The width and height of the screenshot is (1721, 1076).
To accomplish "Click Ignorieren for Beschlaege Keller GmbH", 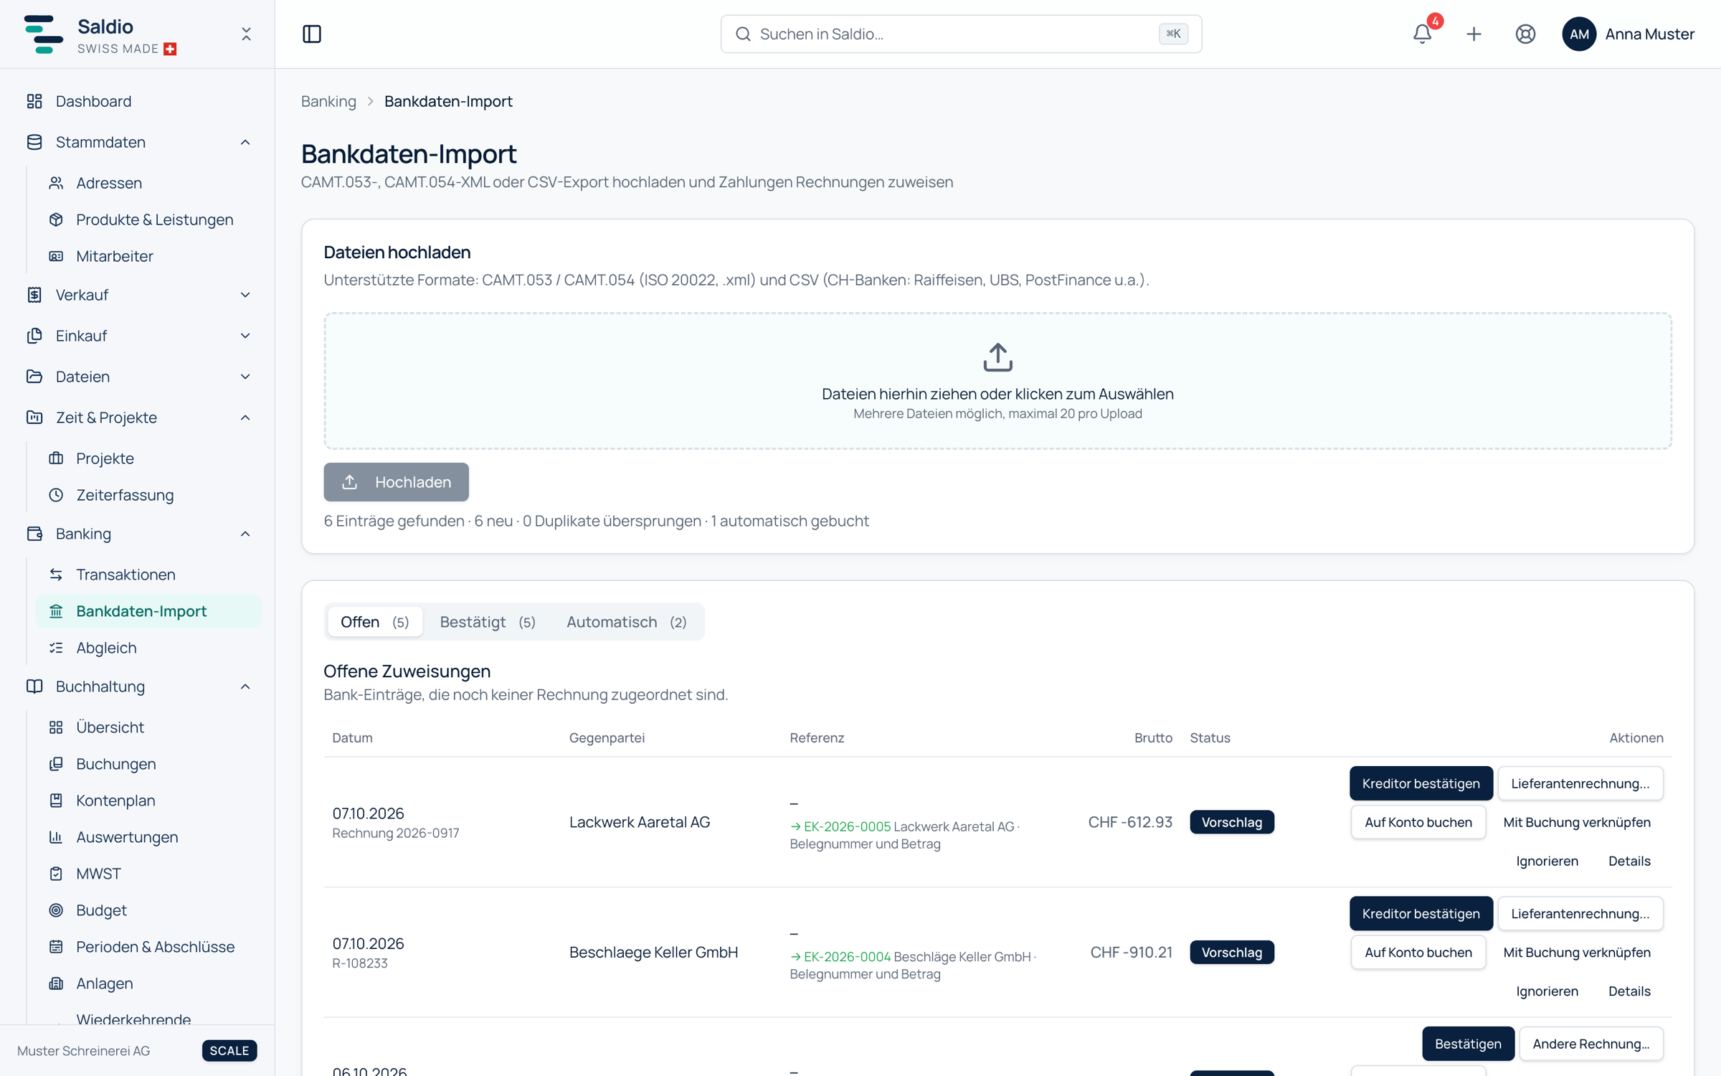I will pyautogui.click(x=1547, y=991).
